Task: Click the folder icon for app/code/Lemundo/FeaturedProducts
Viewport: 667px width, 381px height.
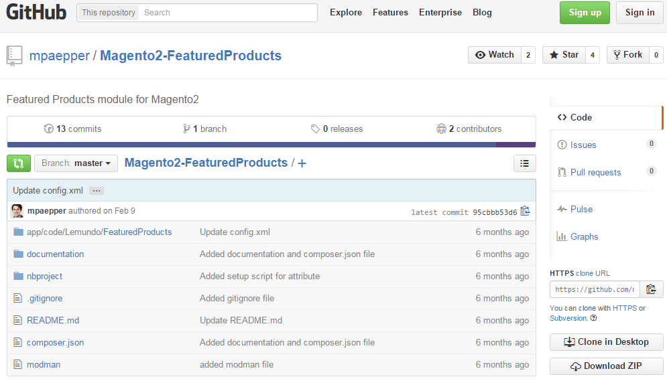Action: tap(18, 232)
